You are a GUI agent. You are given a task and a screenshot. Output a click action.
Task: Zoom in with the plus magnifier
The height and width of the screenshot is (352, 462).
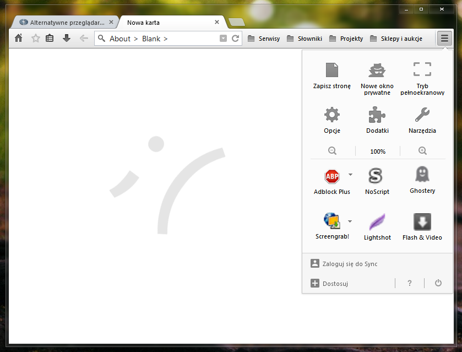tap(422, 151)
